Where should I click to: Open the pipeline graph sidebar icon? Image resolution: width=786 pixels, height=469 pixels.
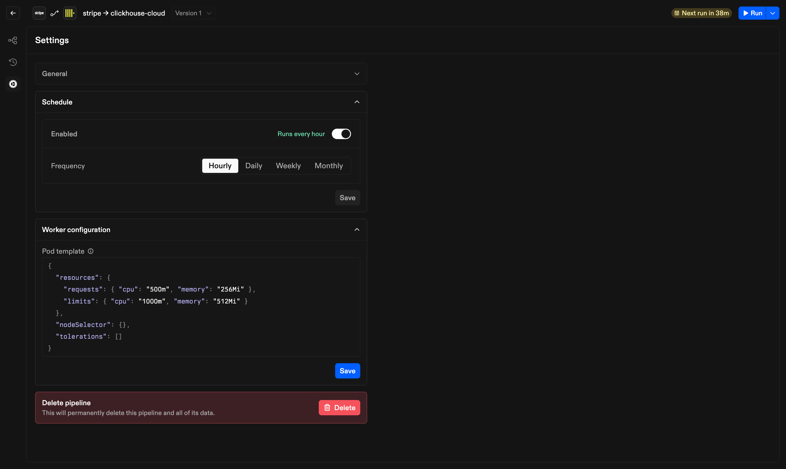click(13, 40)
